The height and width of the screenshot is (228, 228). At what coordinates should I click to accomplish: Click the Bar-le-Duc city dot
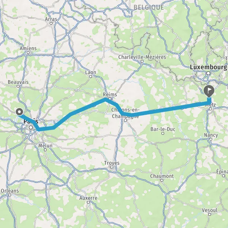tap(163, 133)
